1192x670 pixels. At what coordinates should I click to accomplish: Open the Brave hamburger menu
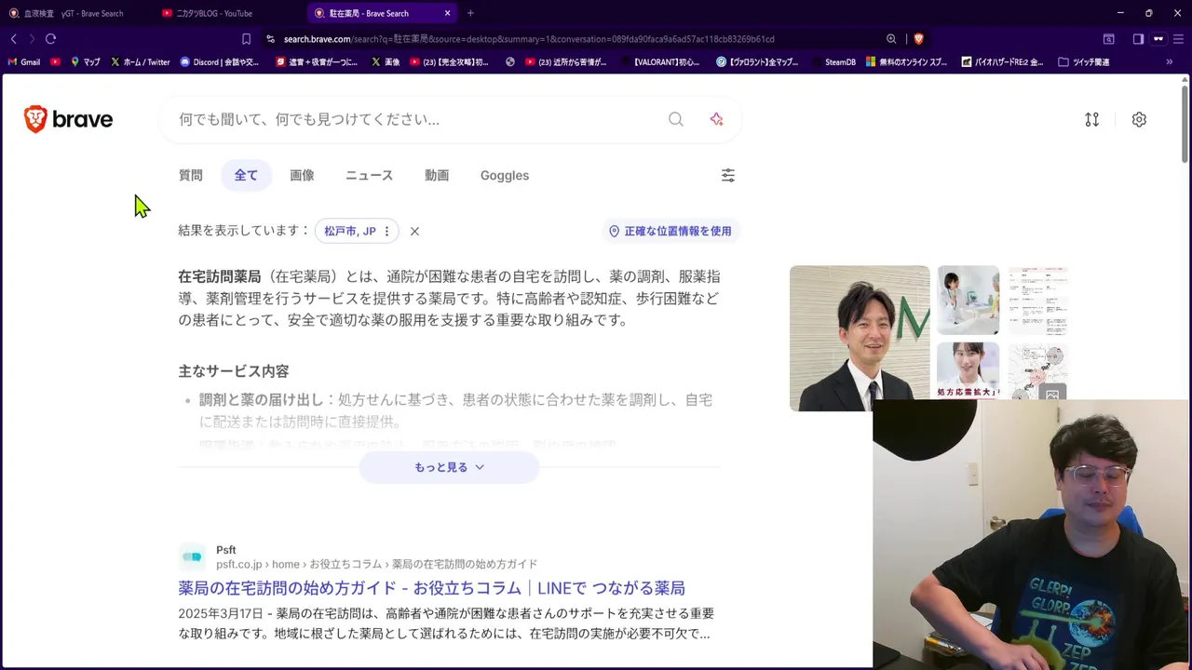click(x=1179, y=39)
